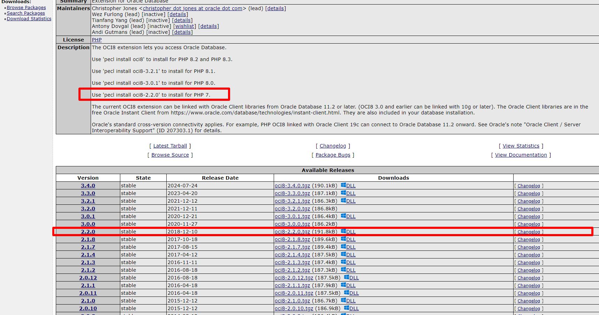Open details for Wez Furlong
Screen dimensions: 599x315
click(177, 14)
